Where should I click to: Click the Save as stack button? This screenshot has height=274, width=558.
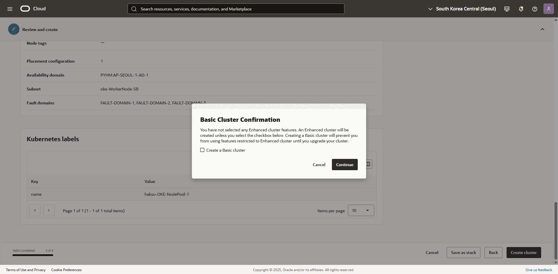coord(463,253)
